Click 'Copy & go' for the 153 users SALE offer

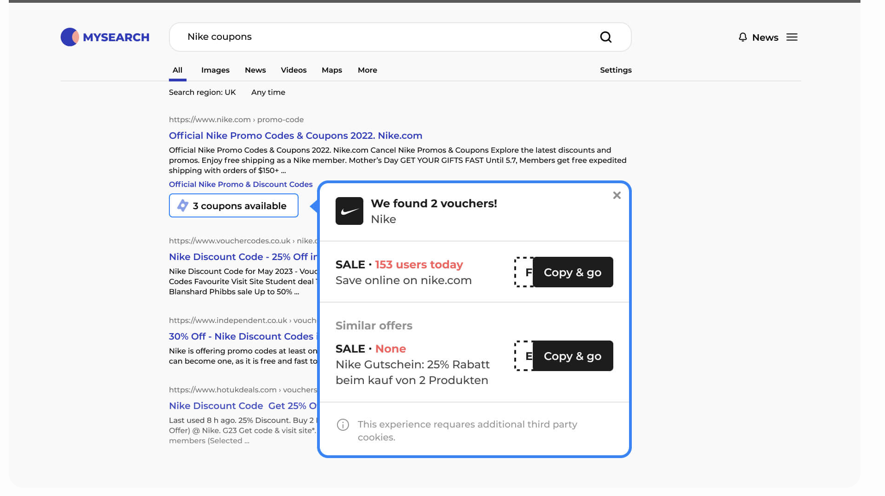pyautogui.click(x=573, y=272)
